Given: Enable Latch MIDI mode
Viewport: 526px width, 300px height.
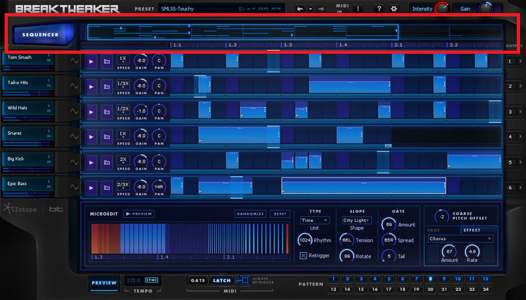Looking at the screenshot, I should [x=221, y=280].
